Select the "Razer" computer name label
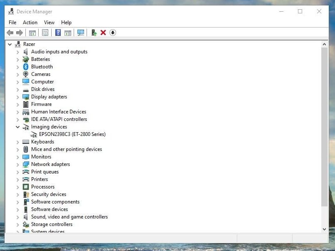The height and width of the screenshot is (251, 335). pos(29,44)
